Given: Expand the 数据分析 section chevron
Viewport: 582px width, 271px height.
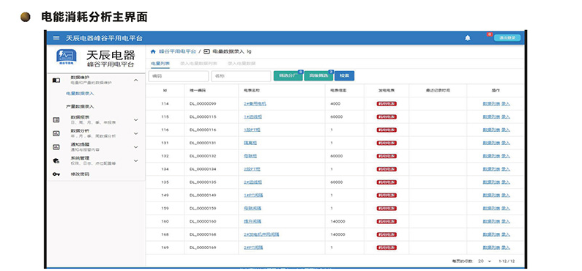Looking at the screenshot, I should [136, 133].
